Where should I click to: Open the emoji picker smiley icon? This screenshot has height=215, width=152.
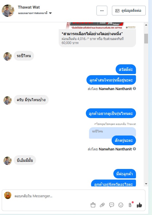(121, 205)
